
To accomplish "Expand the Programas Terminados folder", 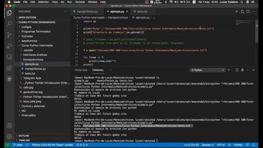I will pyautogui.click(x=36, y=32).
